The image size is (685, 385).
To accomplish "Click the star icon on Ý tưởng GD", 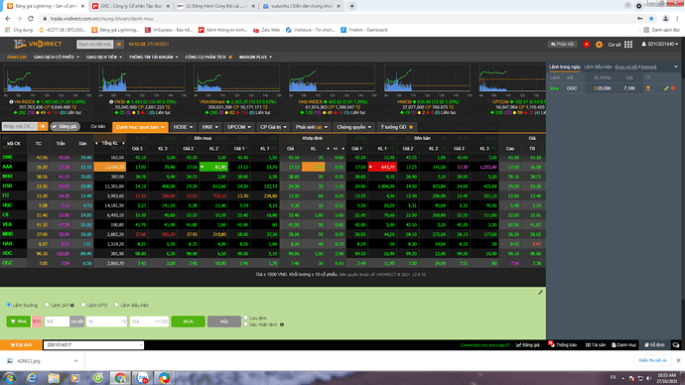I will [411, 127].
